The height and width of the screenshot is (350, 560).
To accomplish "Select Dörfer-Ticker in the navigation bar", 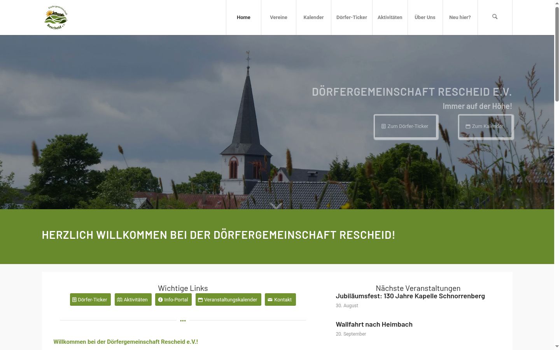I will (352, 17).
